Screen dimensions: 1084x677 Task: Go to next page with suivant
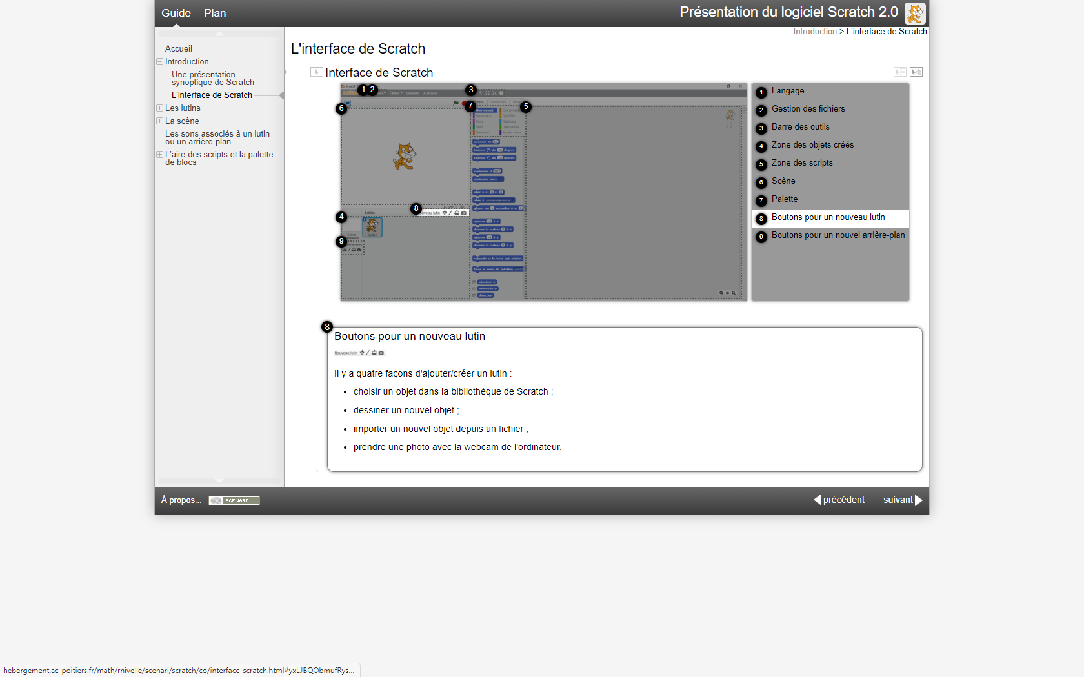tap(902, 500)
